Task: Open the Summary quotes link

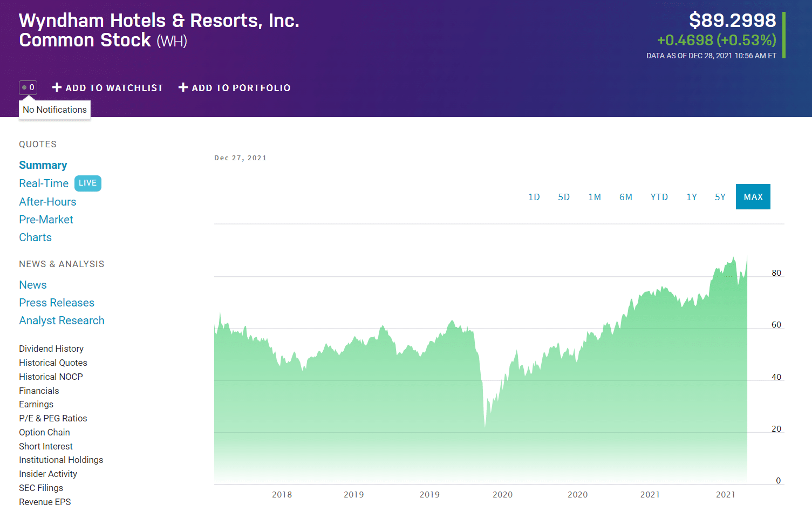Action: coord(43,165)
